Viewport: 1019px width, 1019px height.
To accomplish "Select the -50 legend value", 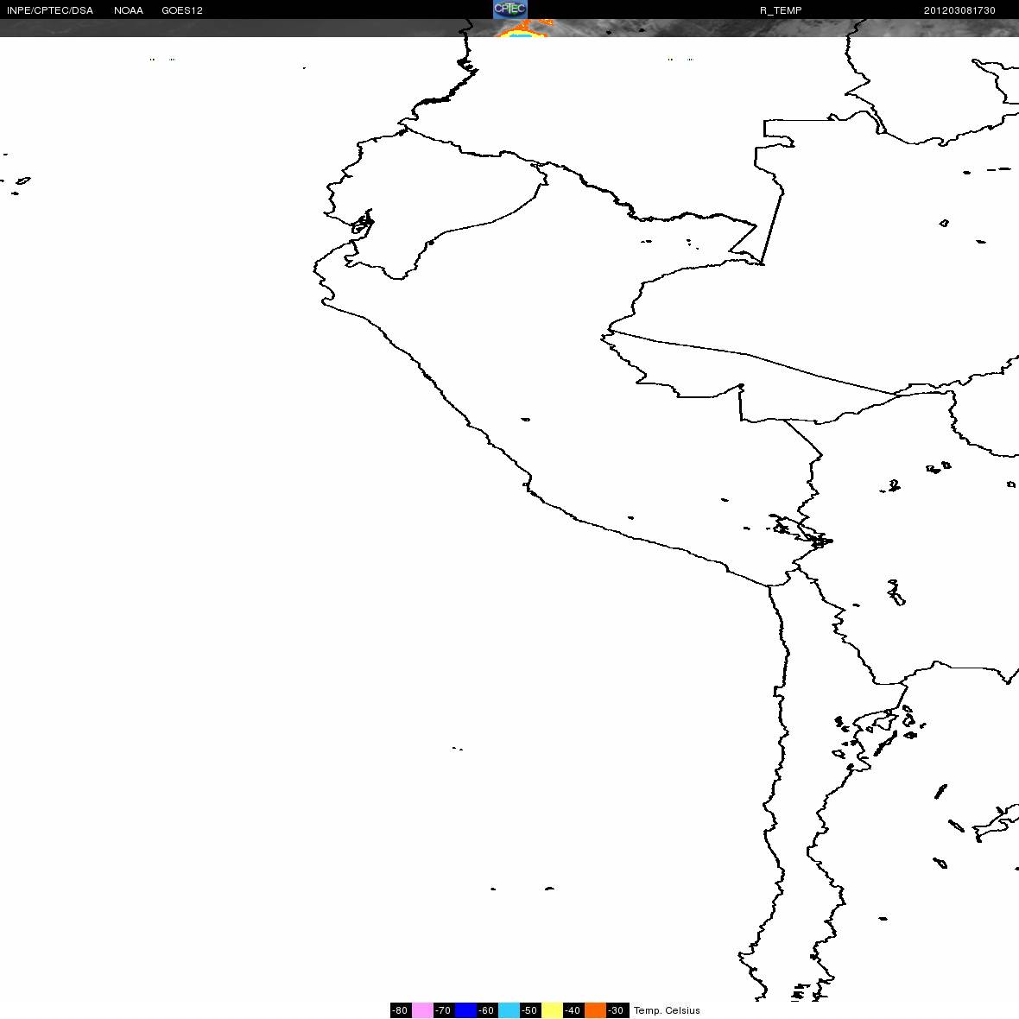I will pos(529,1010).
